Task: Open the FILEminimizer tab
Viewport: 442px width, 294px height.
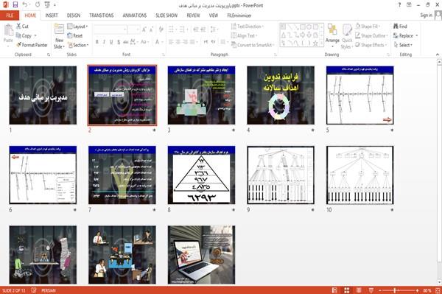Action: pyautogui.click(x=239, y=15)
